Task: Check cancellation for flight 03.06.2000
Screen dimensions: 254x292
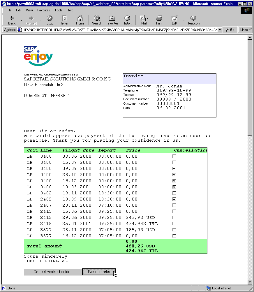Action: click(x=174, y=156)
